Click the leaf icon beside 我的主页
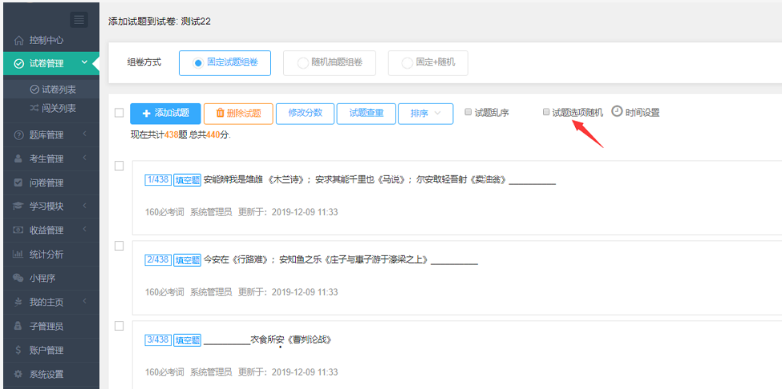This screenshot has width=782, height=389. (18, 302)
